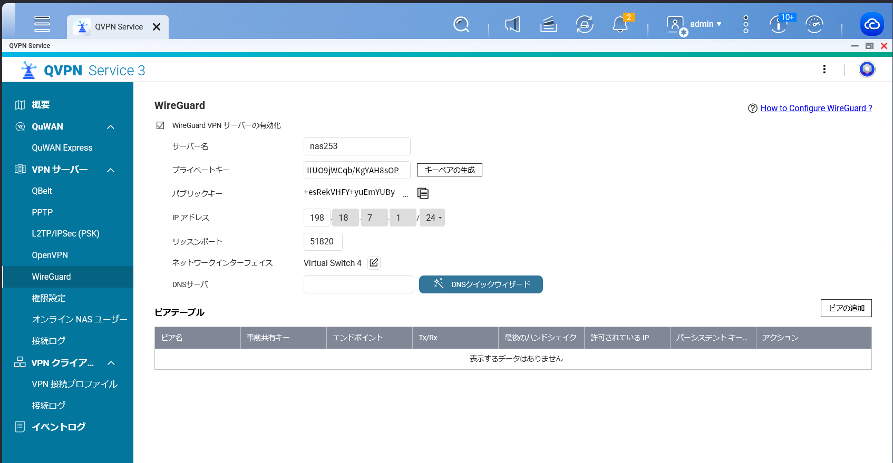893x463 pixels.
Task: Toggle WireGuard VPN server enable checkbox
Action: 160,125
